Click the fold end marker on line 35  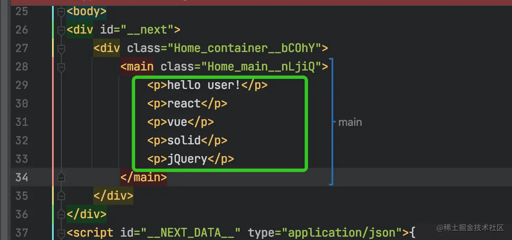pos(61,196)
